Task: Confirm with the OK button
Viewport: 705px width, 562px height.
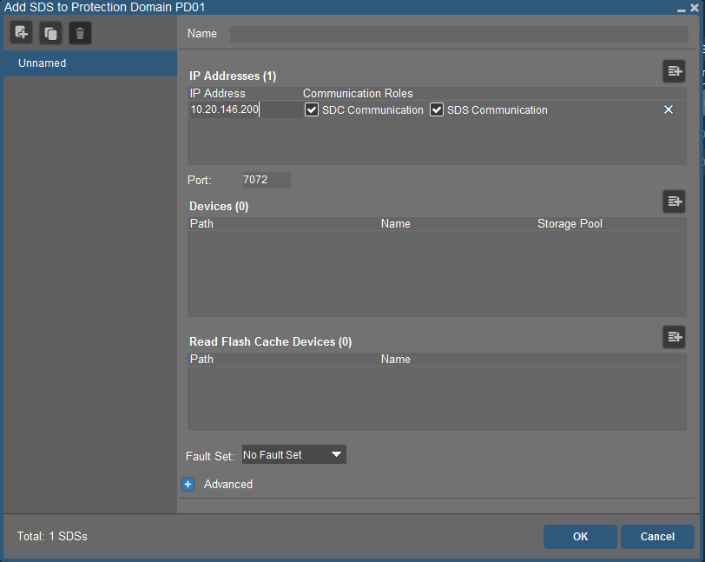Action: point(580,536)
